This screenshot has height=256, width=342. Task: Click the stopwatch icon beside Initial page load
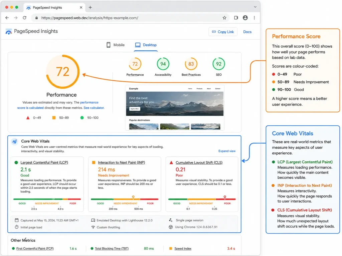(17, 227)
